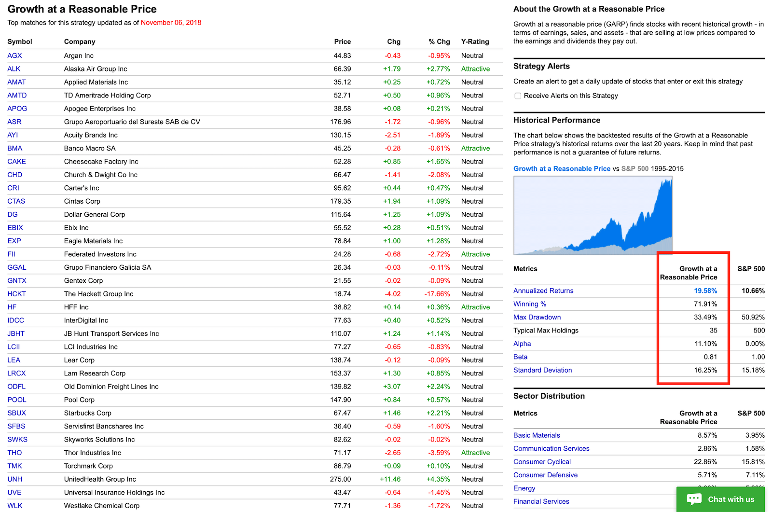Click the Max Drawdown metric link
772x512 pixels.
tap(537, 318)
